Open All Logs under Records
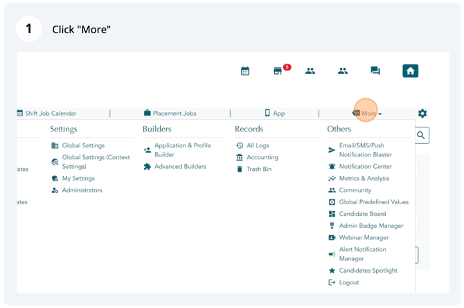 pos(253,145)
